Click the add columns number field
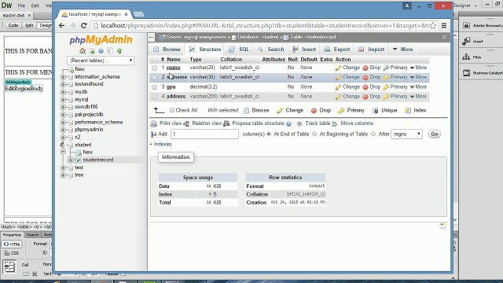 point(204,134)
